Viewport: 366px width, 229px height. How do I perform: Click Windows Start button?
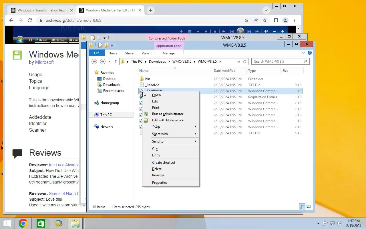point(7,223)
